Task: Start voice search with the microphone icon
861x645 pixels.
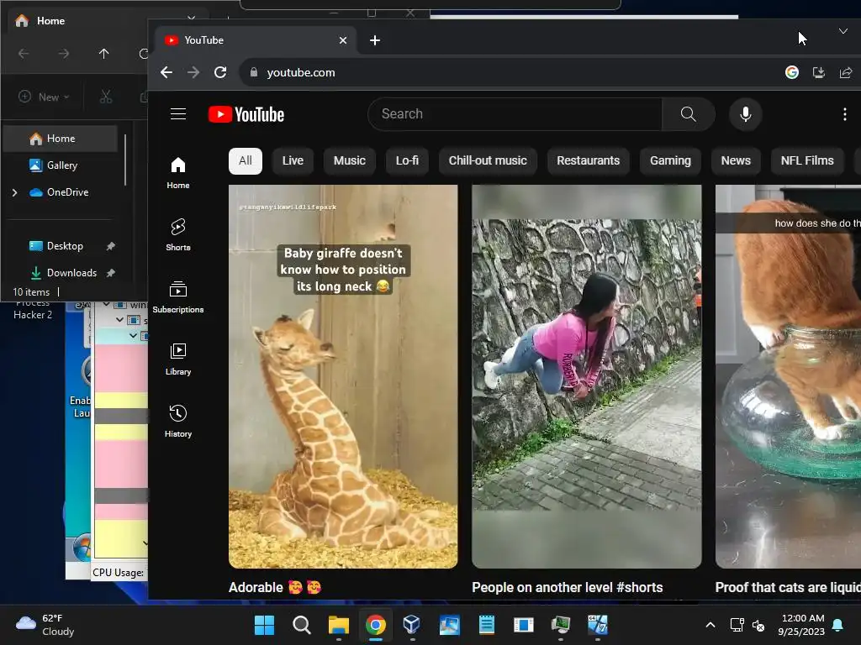Action: click(x=745, y=114)
